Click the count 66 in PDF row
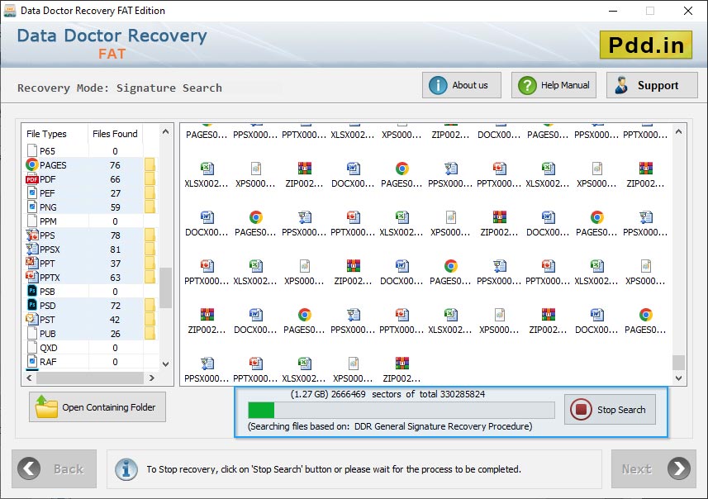This screenshot has width=708, height=499. pyautogui.click(x=115, y=179)
